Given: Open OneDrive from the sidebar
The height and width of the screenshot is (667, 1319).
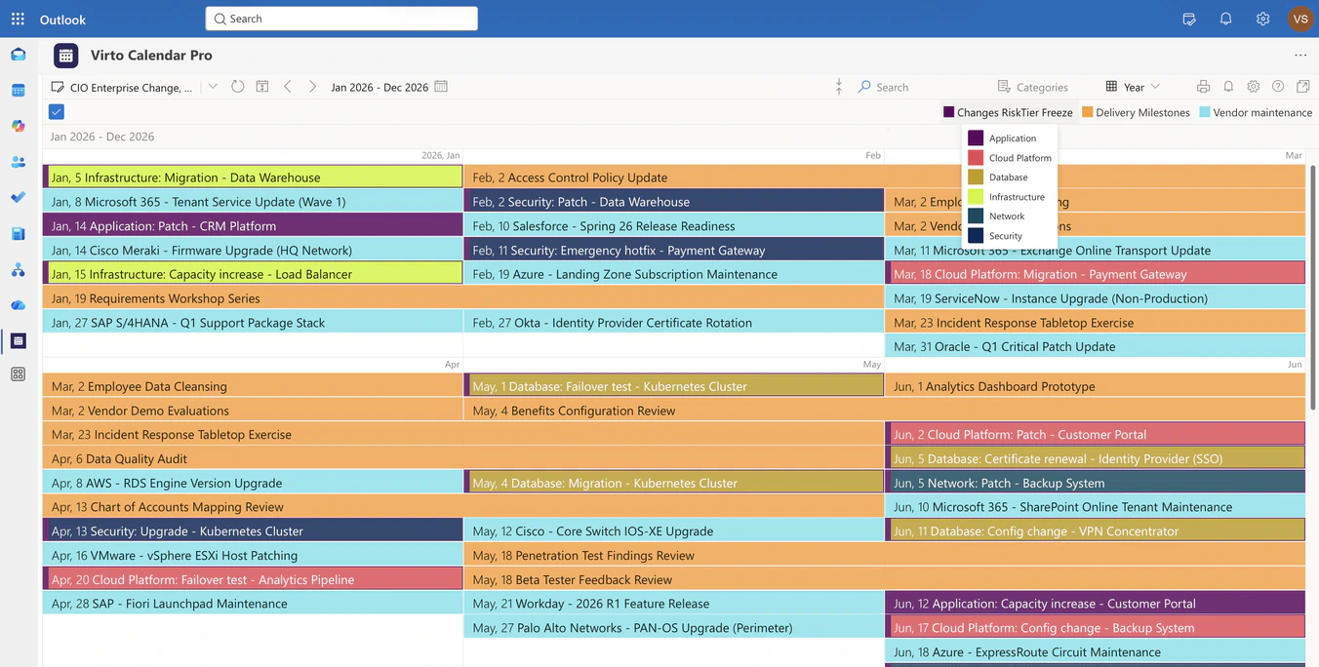Looking at the screenshot, I should (x=18, y=305).
